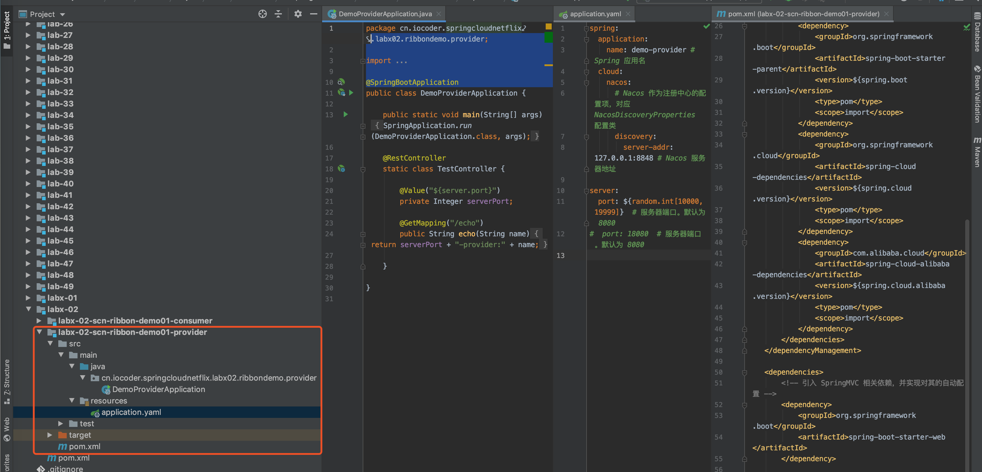Expand the lab-49 module
The image size is (982, 472).
(28, 286)
